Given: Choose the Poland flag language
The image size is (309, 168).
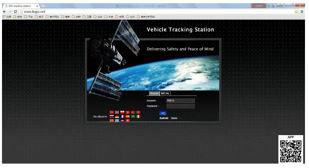Looking at the screenshot, I should click(x=122, y=112).
